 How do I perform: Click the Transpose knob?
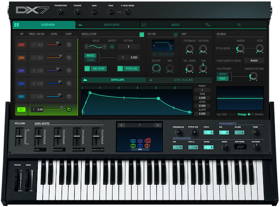pos(61,12)
